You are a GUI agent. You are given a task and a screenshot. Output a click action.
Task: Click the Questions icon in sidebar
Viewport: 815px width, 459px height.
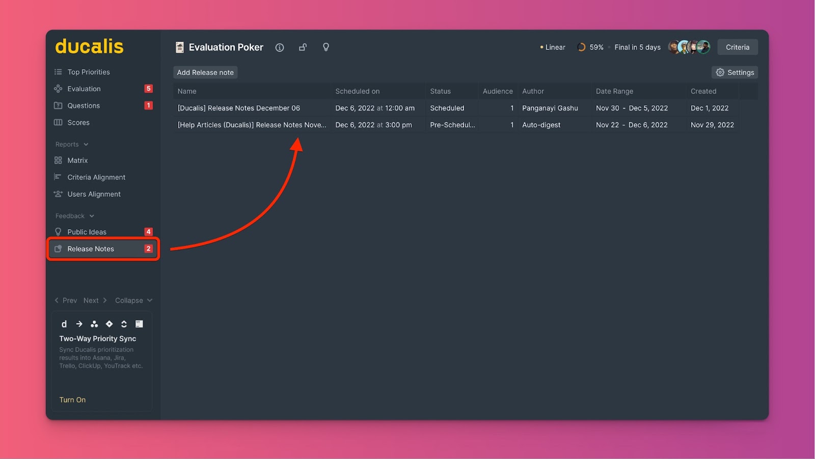tap(58, 105)
